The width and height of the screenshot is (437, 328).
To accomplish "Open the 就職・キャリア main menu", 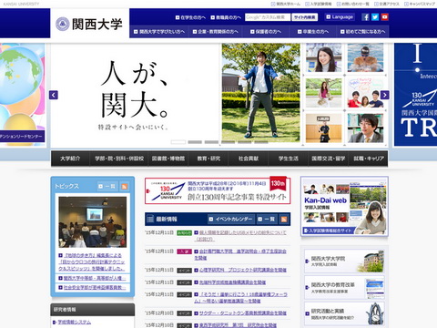I will click(x=369, y=159).
